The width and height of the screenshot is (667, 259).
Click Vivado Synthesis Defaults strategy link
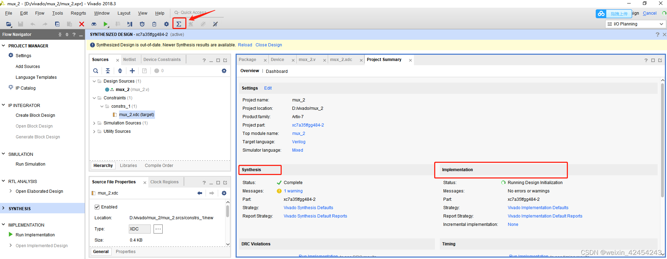(x=309, y=208)
